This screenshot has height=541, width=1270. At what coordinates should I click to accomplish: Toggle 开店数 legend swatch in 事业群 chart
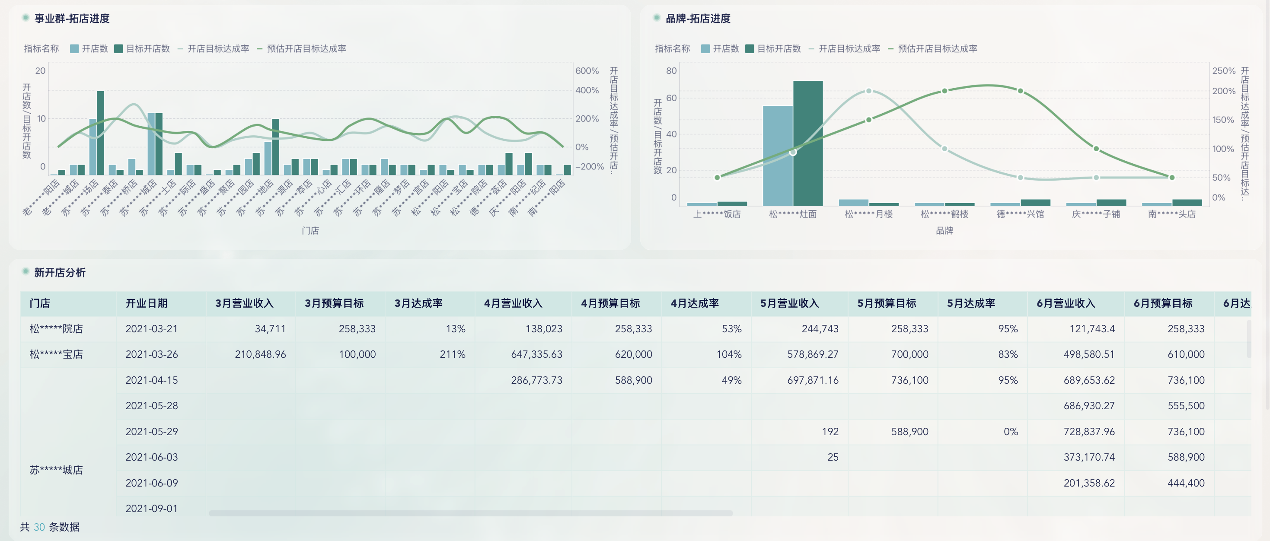pos(74,49)
